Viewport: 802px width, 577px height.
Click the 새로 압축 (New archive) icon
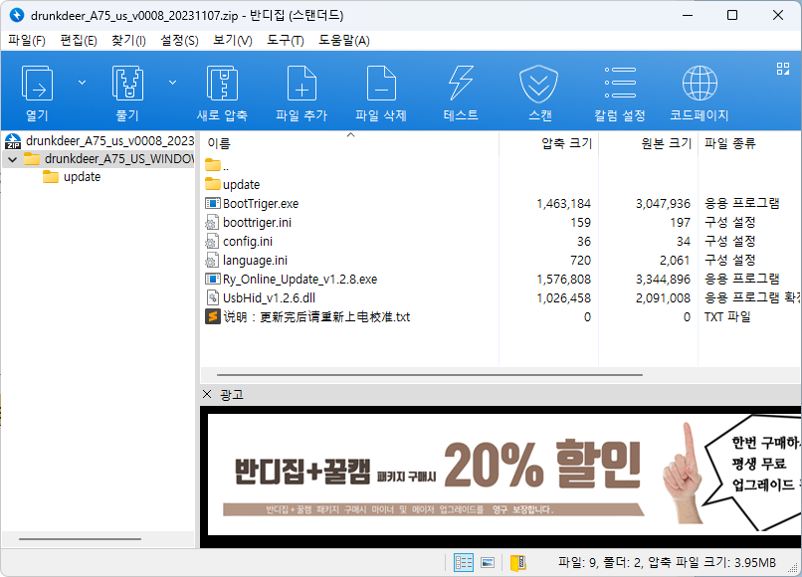pos(222,83)
